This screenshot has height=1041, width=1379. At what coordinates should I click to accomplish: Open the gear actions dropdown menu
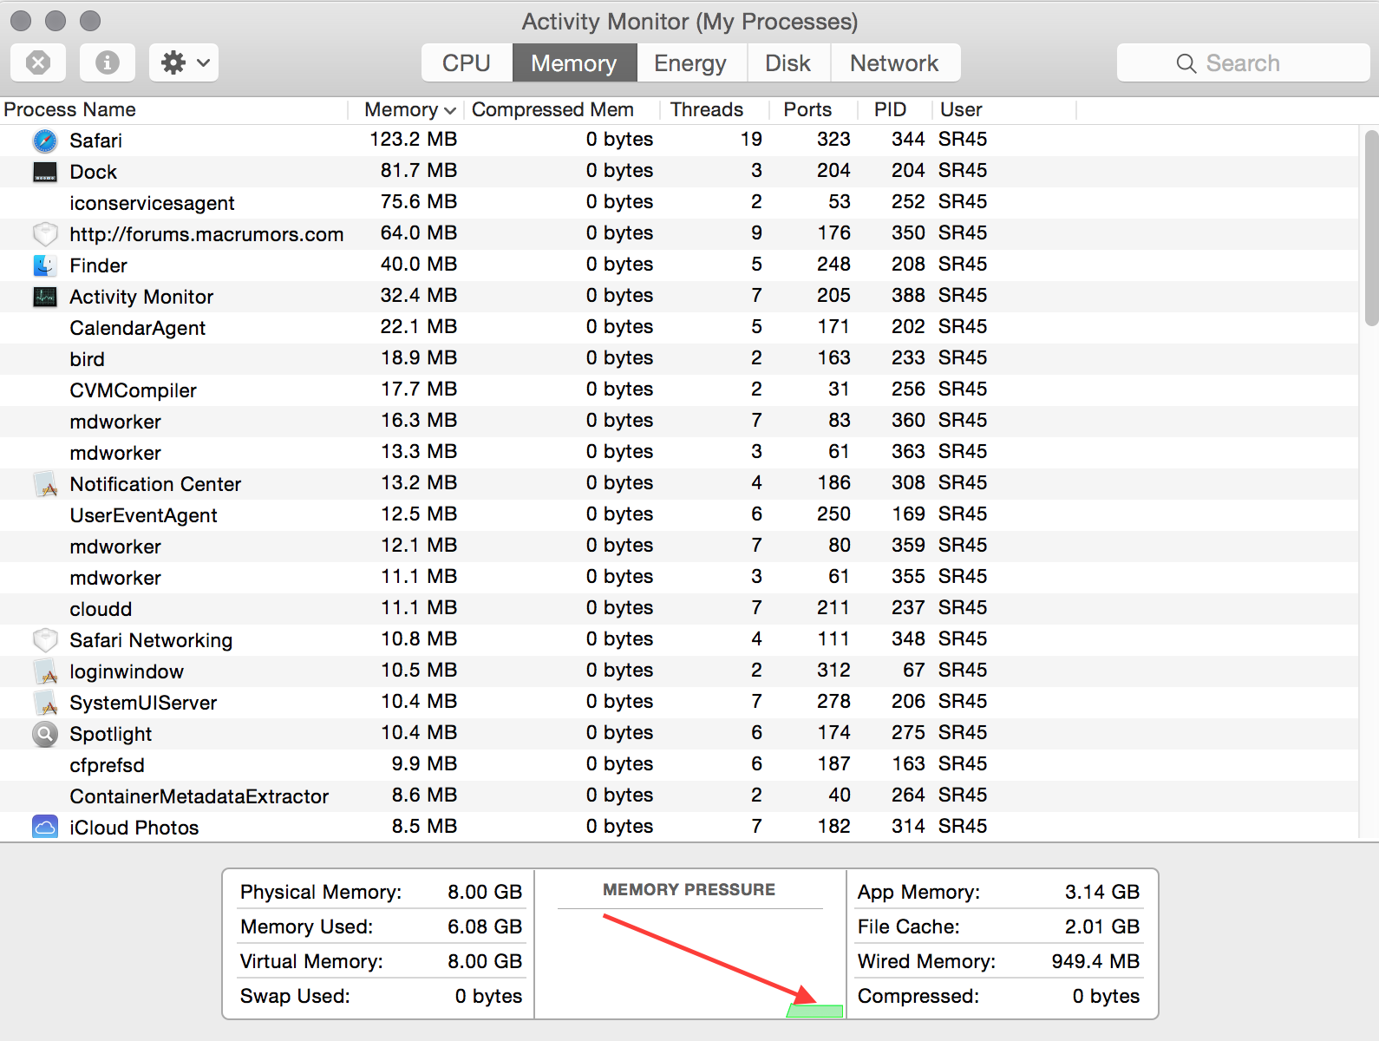click(x=184, y=62)
